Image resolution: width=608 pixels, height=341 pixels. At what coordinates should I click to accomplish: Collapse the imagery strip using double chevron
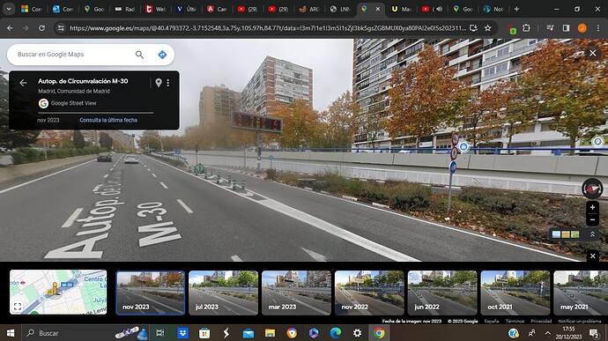592,234
